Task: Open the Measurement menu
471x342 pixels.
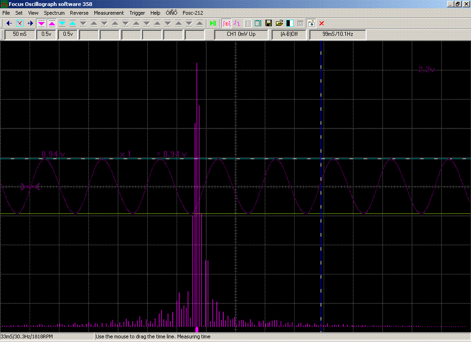Action: click(x=109, y=13)
